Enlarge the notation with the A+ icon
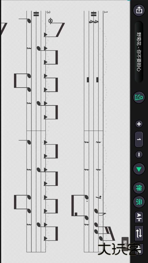Viewport: 148px width, 263px height. point(139,217)
